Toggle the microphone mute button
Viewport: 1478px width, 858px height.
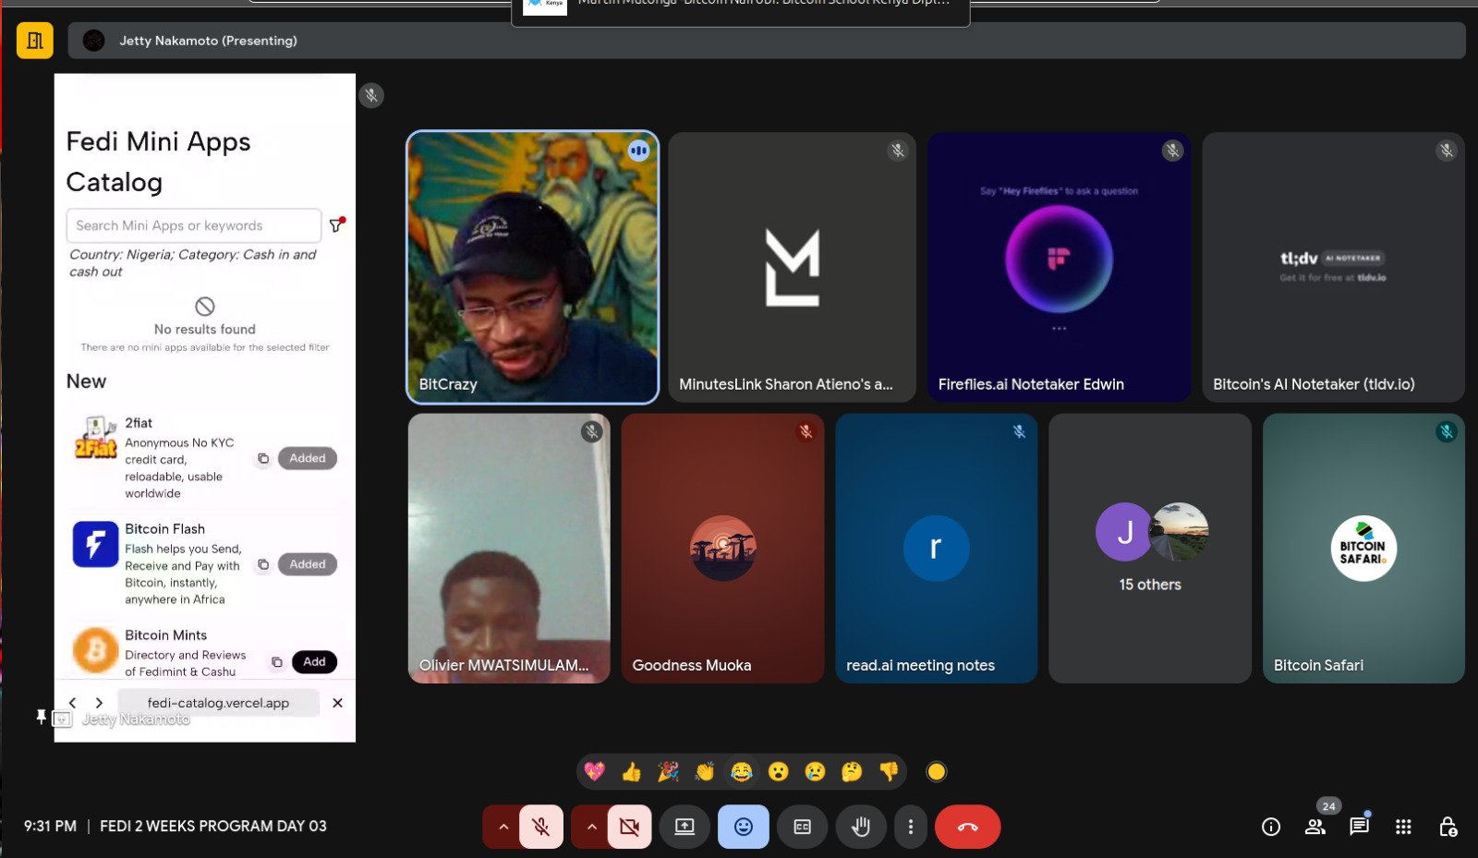541,827
